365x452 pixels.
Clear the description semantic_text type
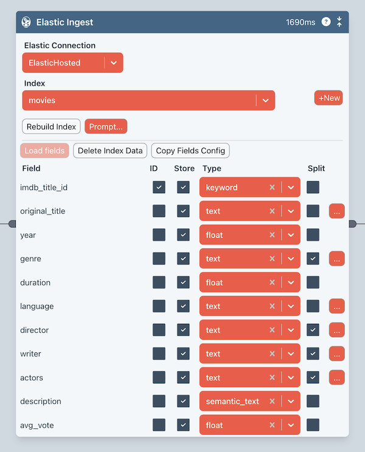pos(273,402)
